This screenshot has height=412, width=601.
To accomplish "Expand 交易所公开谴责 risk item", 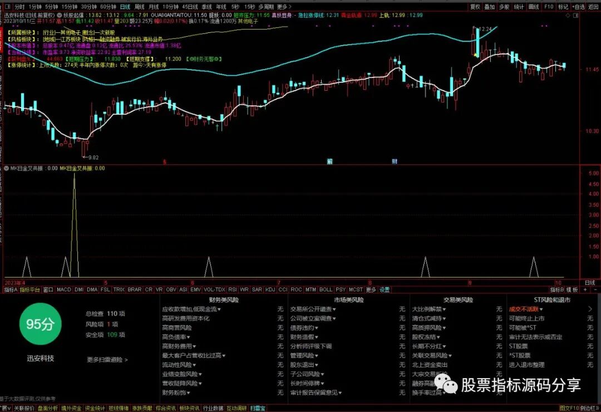I will 313,309.
